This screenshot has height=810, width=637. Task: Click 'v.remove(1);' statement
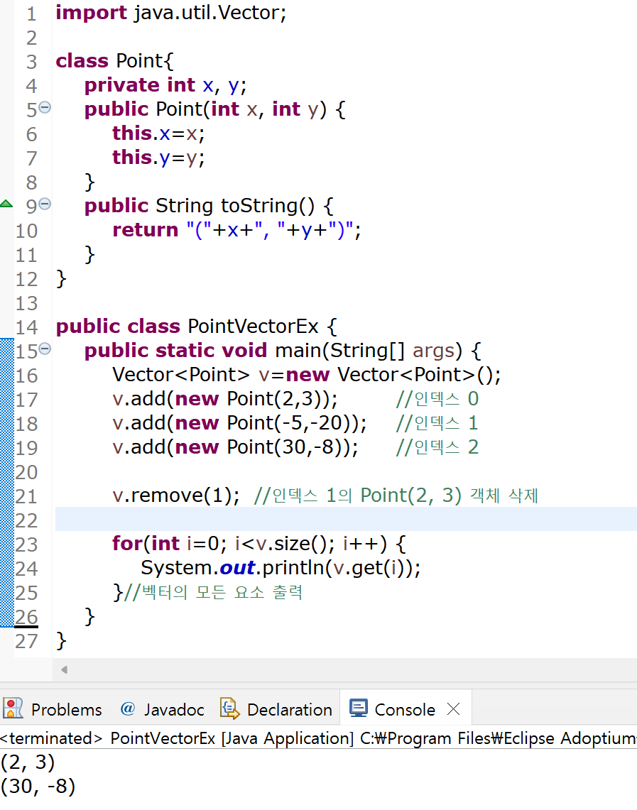(x=176, y=496)
